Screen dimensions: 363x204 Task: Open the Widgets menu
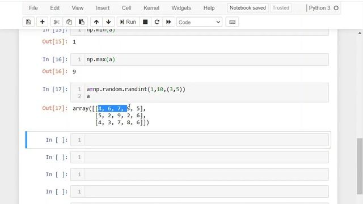pos(181,8)
